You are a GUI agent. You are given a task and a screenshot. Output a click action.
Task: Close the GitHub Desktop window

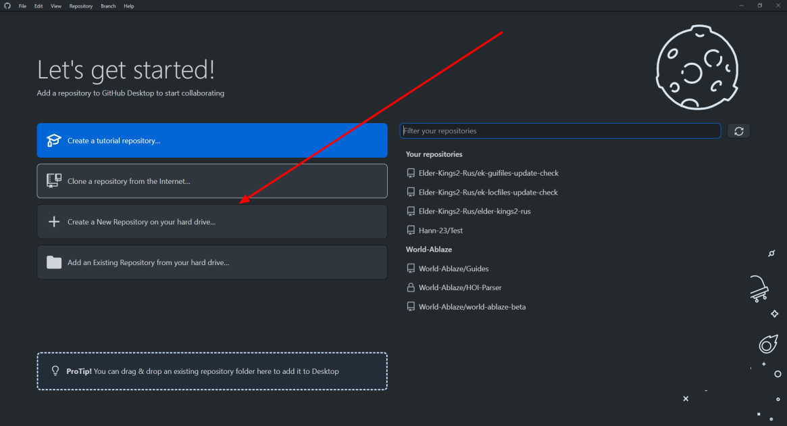click(778, 5)
